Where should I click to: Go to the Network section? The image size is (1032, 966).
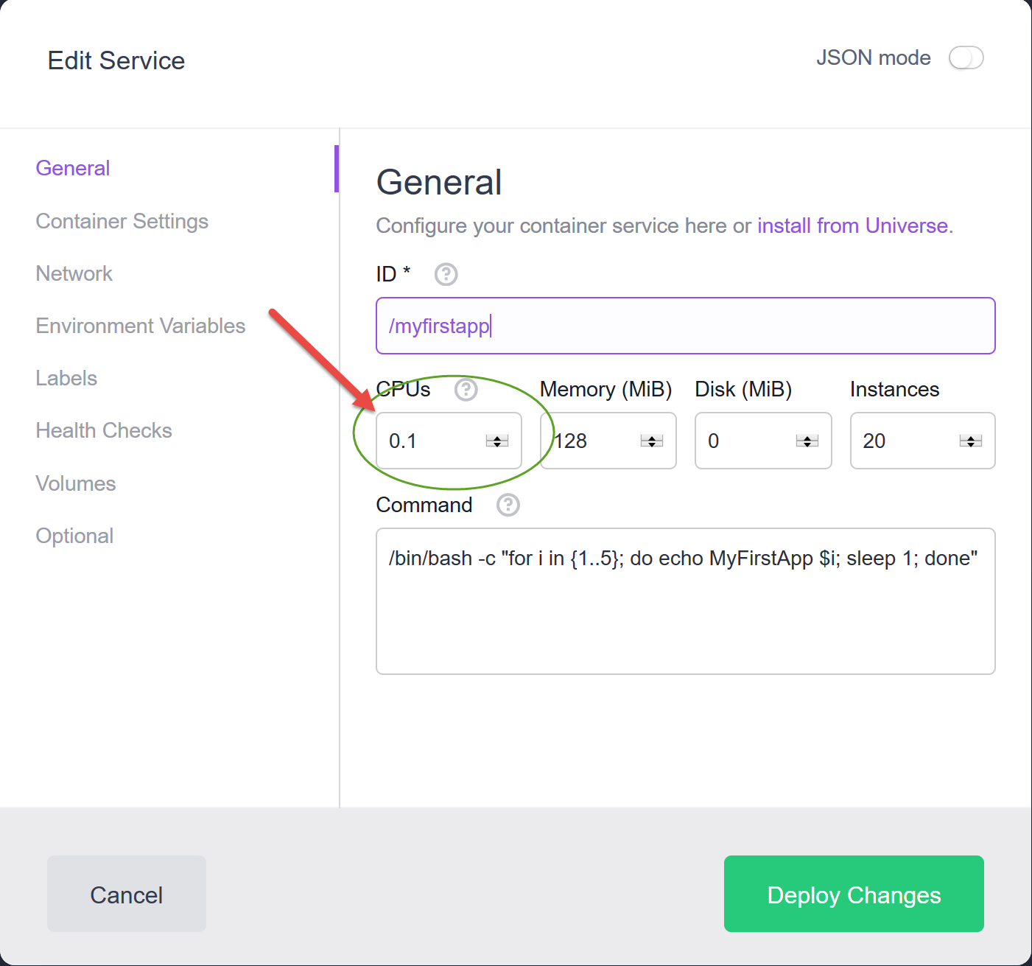[74, 273]
